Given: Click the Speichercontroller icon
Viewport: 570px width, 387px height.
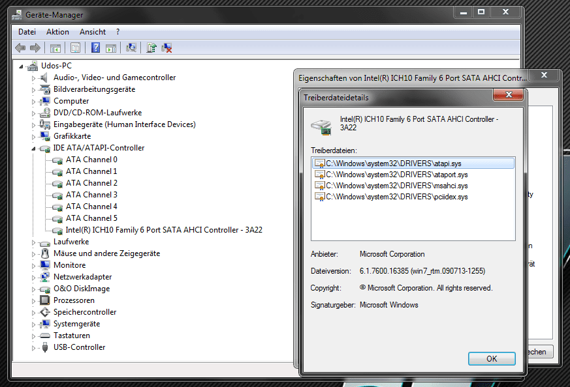Looking at the screenshot, I should click(44, 312).
